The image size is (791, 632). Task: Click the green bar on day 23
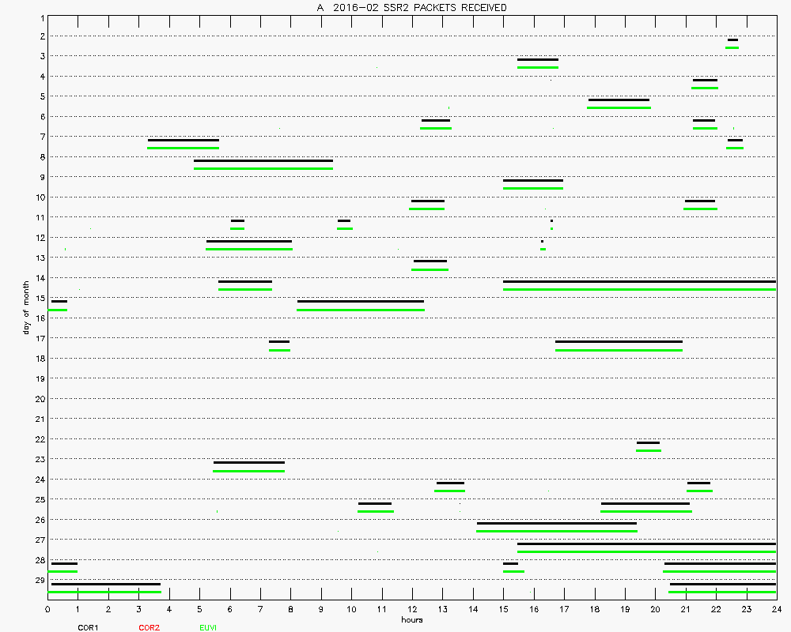(248, 471)
